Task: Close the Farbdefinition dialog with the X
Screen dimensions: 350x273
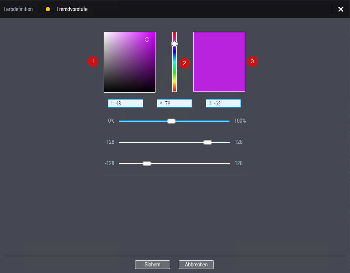Action: point(341,9)
